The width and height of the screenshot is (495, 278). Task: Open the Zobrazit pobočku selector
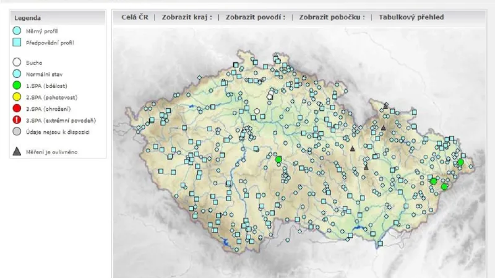pyautogui.click(x=332, y=17)
